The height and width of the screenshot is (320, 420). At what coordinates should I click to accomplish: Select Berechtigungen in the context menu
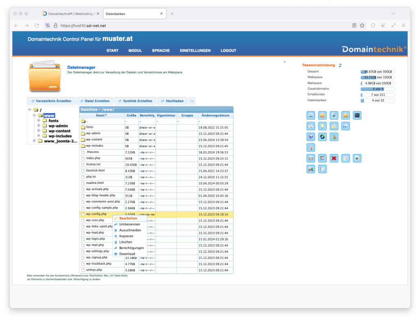[131, 248]
